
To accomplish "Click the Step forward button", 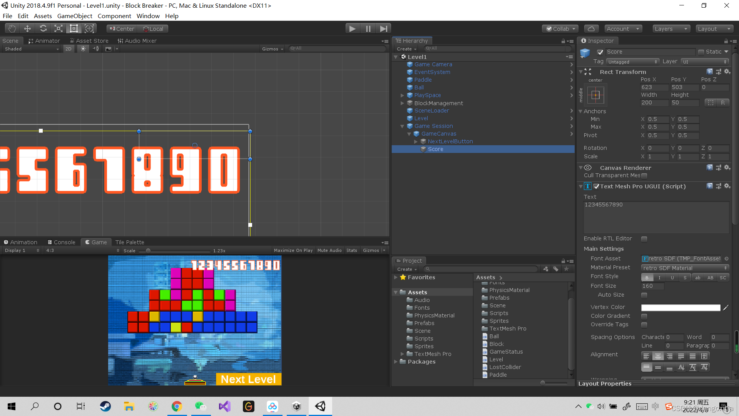I will [x=383, y=29].
